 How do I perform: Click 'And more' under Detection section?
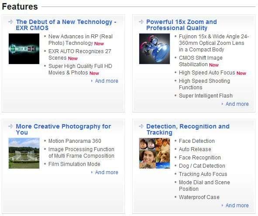237,206
